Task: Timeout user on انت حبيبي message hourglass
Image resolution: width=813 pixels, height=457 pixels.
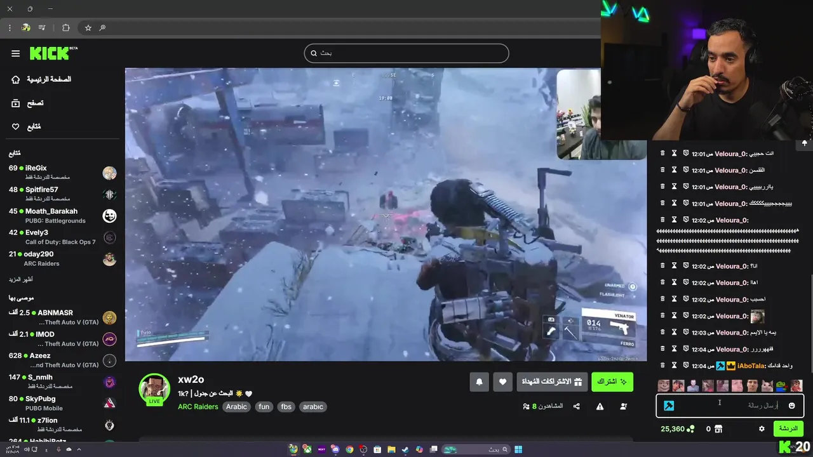Action: point(674,154)
